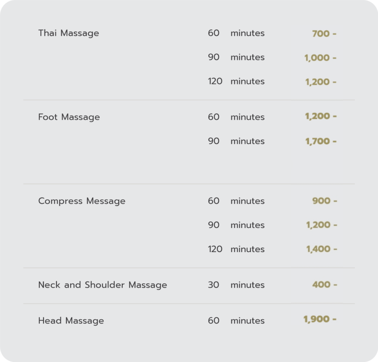Viewport: 378px width, 362px height.
Task: Open the Compress Message heading
Action: [82, 201]
